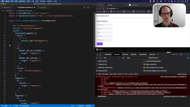
Task: Enable the Hide network checkbox
Action: coord(97,61)
